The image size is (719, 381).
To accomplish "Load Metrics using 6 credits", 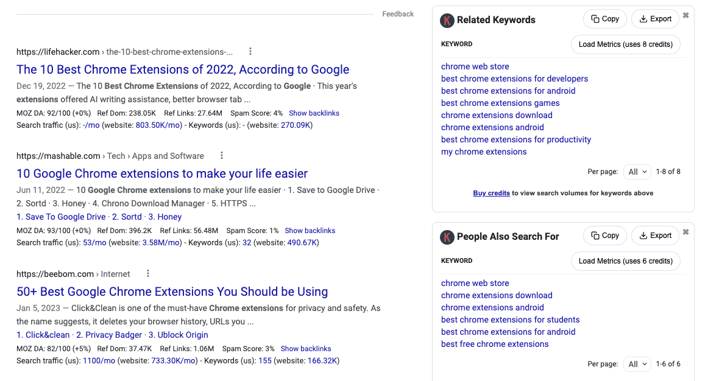I will [625, 261].
